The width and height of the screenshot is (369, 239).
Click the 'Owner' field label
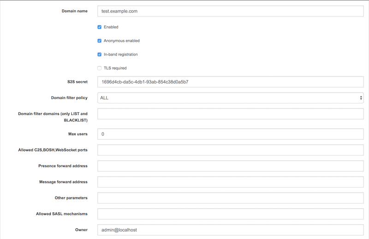(82, 230)
